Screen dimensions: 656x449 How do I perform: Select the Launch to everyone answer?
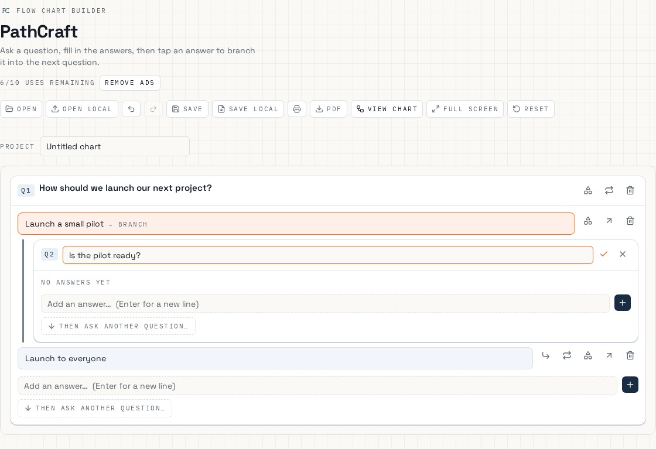(x=275, y=358)
